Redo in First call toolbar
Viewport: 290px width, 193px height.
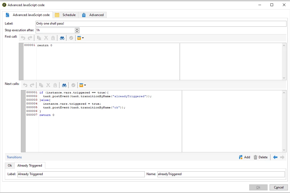coord(30,38)
